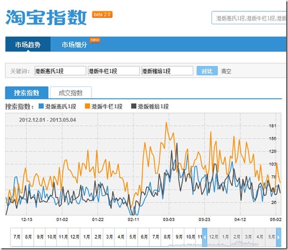Open the 市场趋势 tab
Image resolution: width=288 pixels, height=250 pixels.
tap(28, 45)
